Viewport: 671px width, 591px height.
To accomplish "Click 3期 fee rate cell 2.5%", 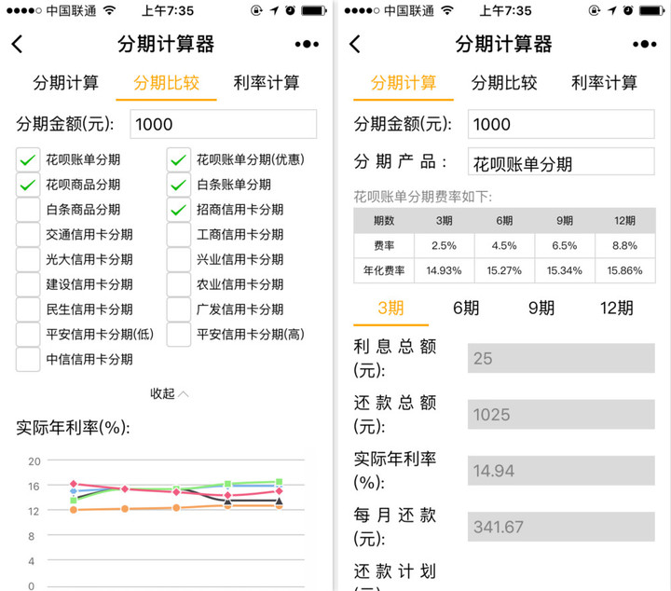I will point(445,246).
